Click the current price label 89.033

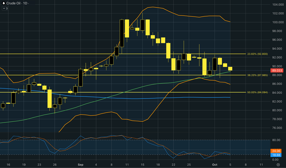[x=277, y=71]
